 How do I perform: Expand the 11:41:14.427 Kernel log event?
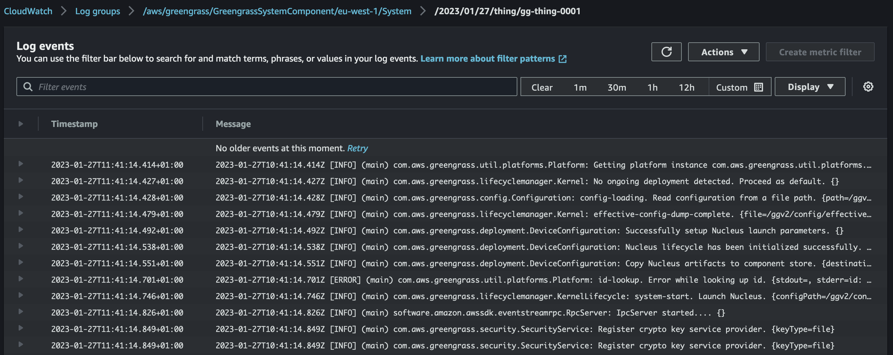[x=21, y=180]
